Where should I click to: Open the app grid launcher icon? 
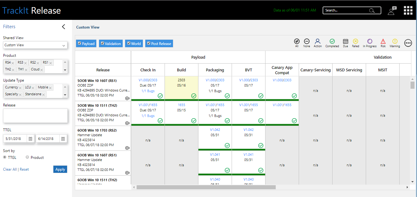(408, 10)
